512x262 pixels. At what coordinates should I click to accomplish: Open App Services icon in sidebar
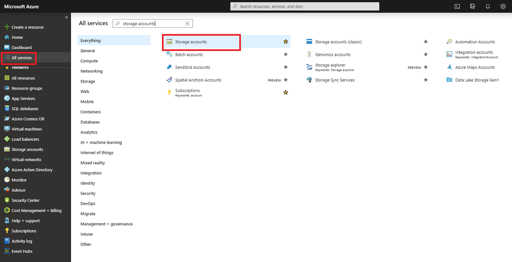[x=7, y=98]
